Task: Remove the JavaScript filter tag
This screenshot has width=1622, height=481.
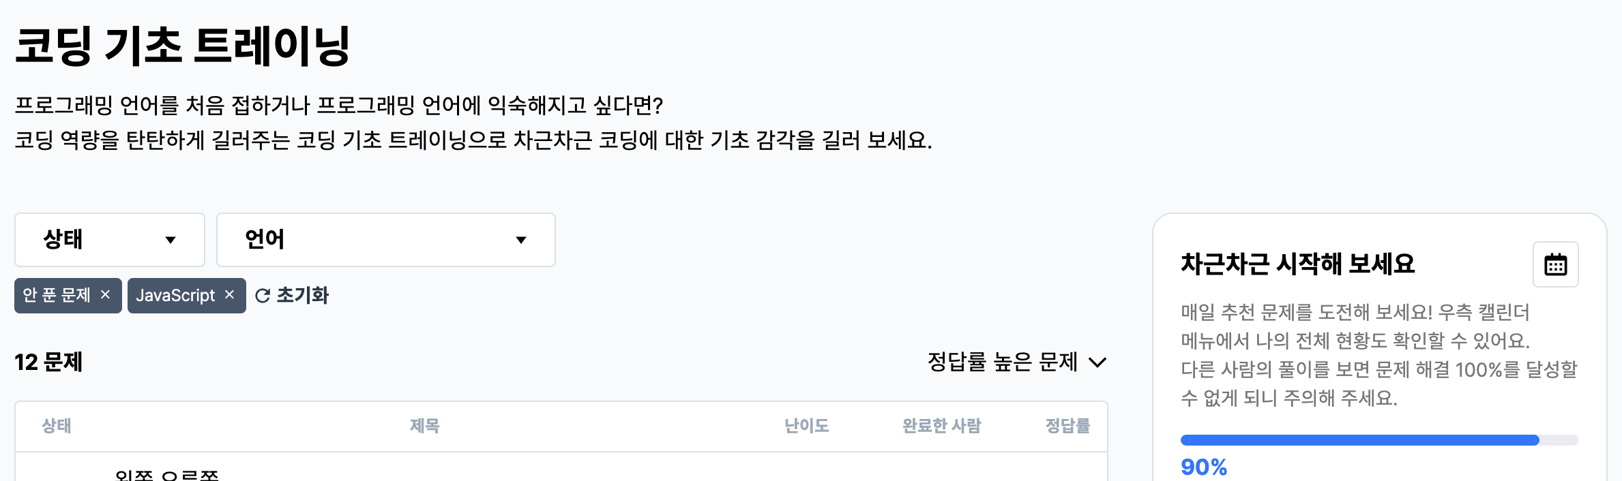Action: 229,294
